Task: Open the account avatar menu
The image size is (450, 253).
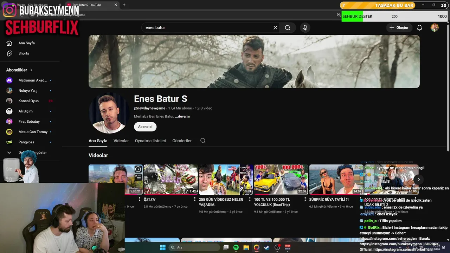Action: 435,28
